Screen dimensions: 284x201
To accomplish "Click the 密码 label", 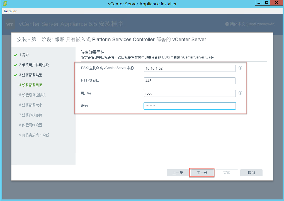I will pyautogui.click(x=84, y=106).
